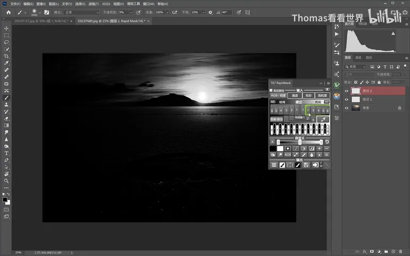410x256 pixels.
Task: Click the ACR button in TK7 RapidMask
Action: click(288, 155)
